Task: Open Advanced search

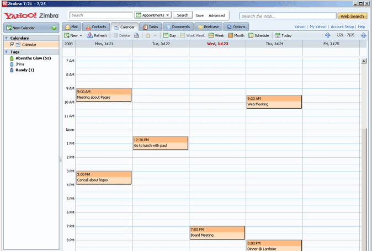Action: (216, 15)
